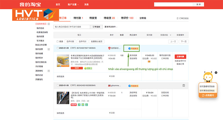Viewport: 223px width, 120px height.
Task: Open the 账户设置 dropdown in header
Action: tap(73, 5)
